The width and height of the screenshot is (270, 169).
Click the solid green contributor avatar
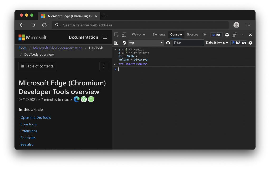point(91,99)
